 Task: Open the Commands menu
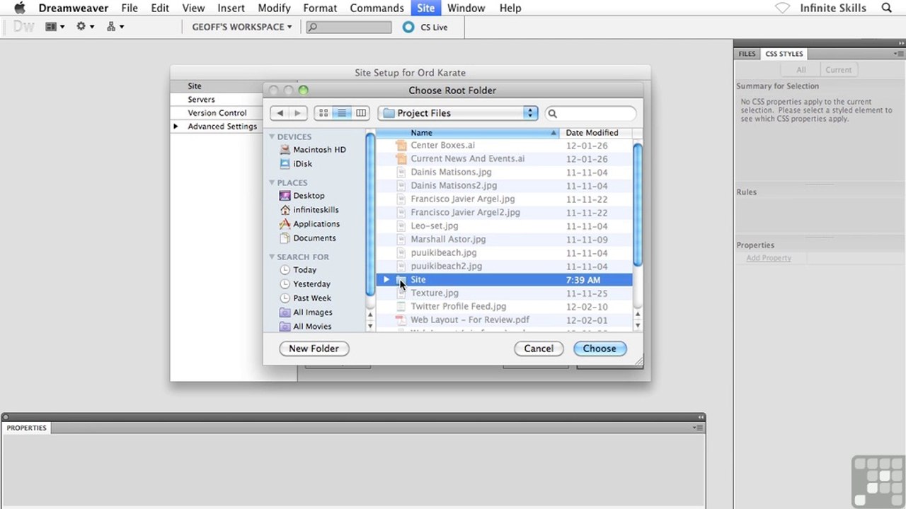coord(377,8)
